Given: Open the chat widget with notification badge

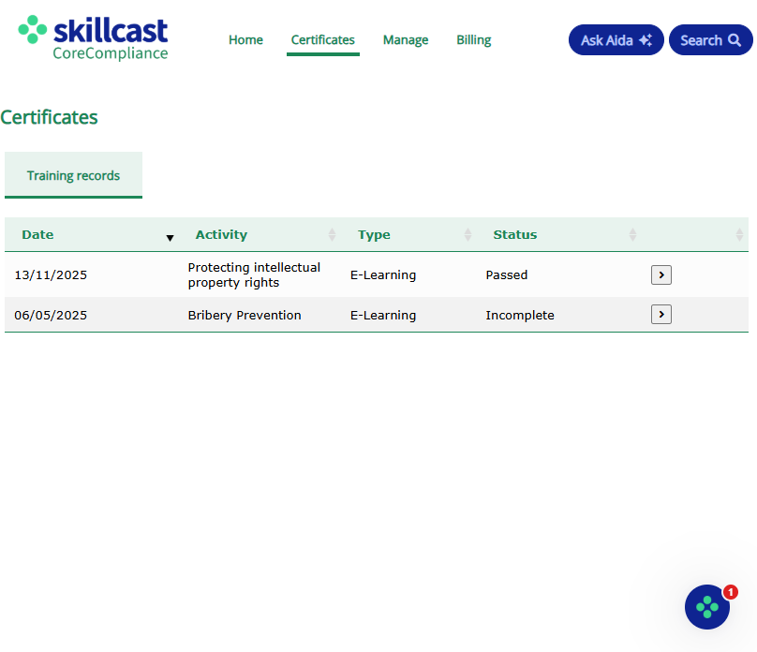Looking at the screenshot, I should point(707,607).
